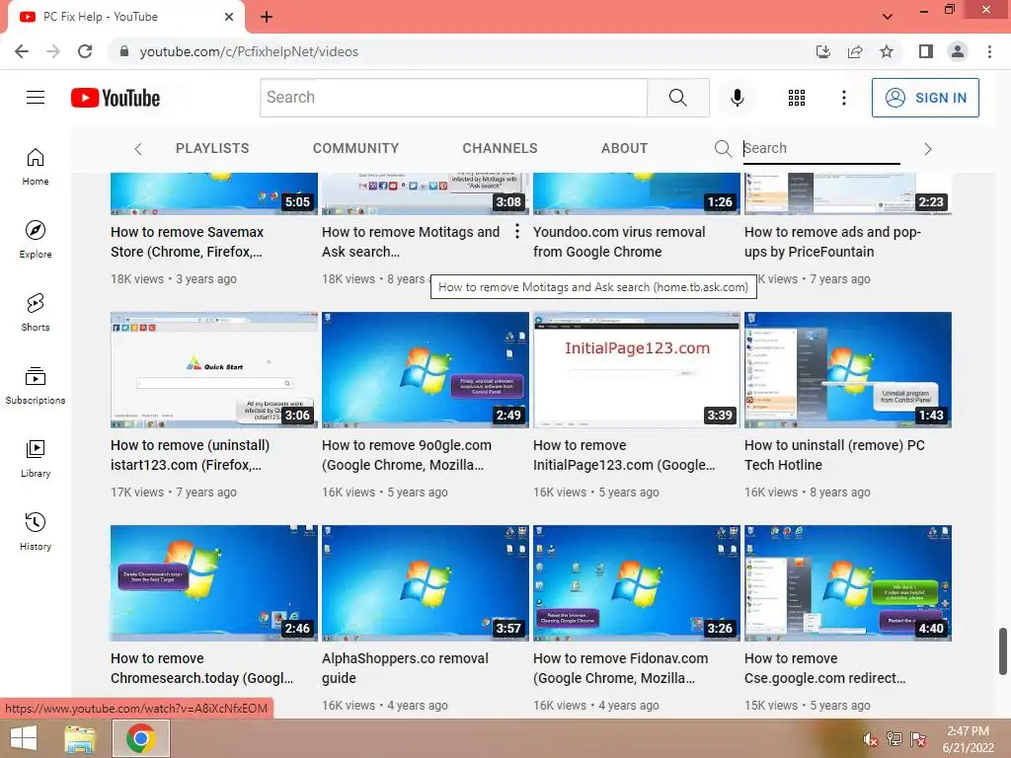Open Explore in sidebar
This screenshot has width=1011, height=758.
(36, 240)
